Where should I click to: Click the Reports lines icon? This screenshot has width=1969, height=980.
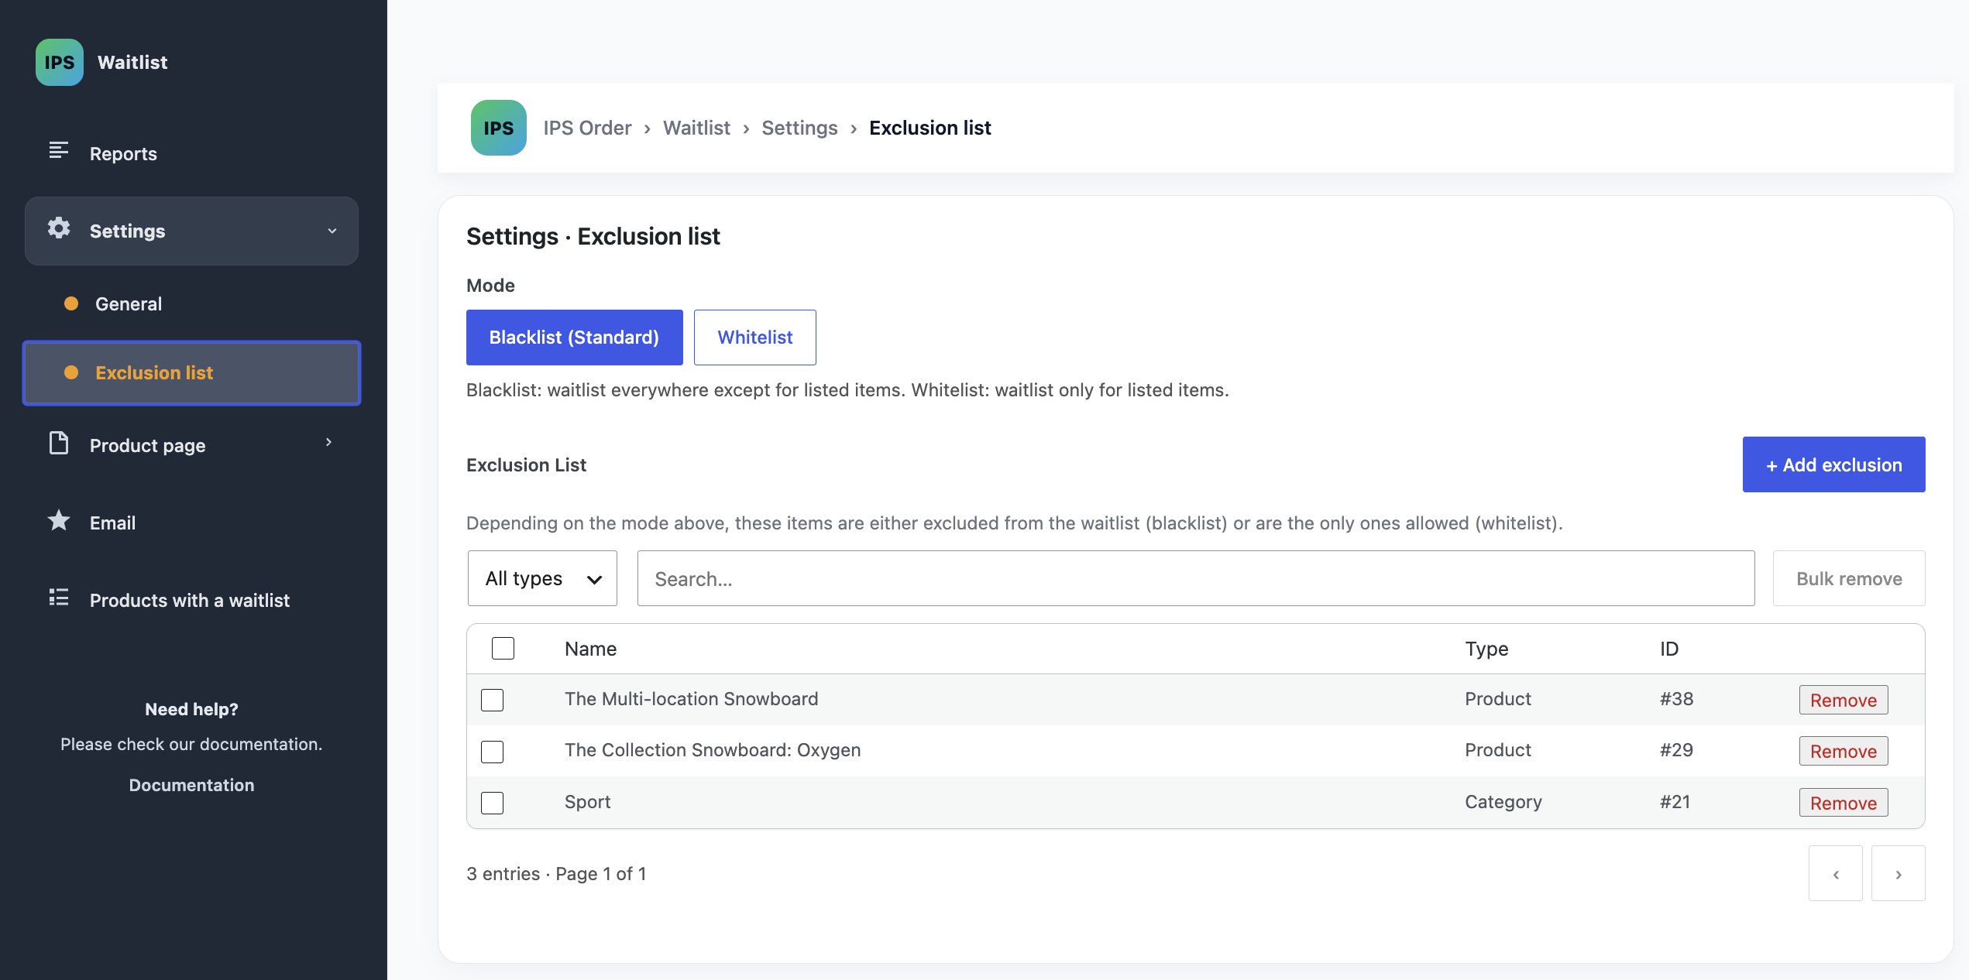[59, 150]
